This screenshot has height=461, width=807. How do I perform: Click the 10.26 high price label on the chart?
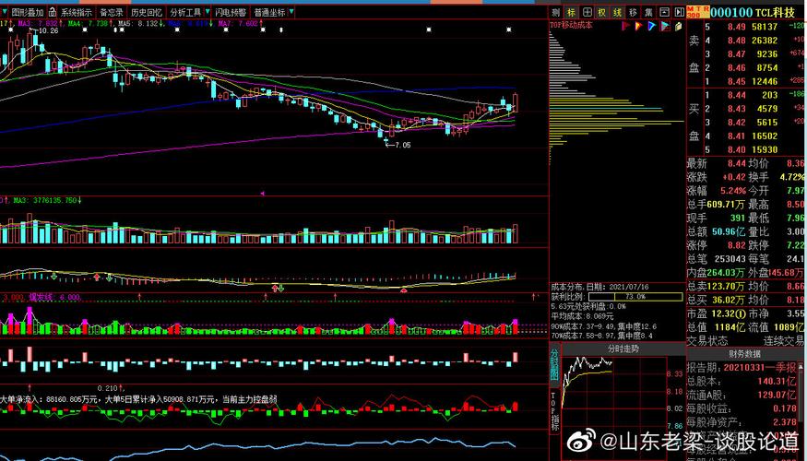[x=48, y=30]
